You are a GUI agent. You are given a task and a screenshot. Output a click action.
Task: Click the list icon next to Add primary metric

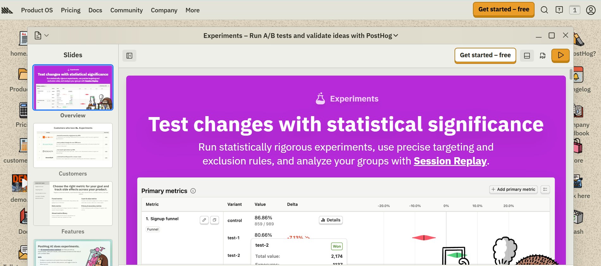(x=545, y=189)
